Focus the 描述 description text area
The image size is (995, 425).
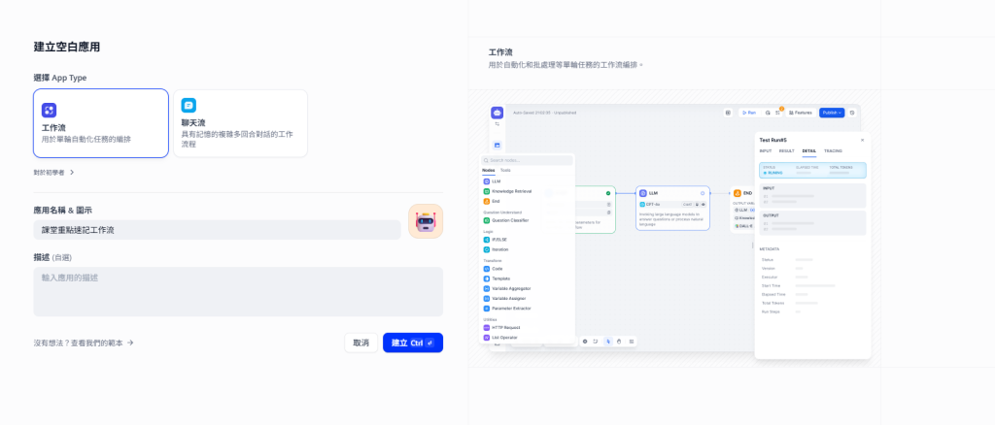(x=238, y=291)
